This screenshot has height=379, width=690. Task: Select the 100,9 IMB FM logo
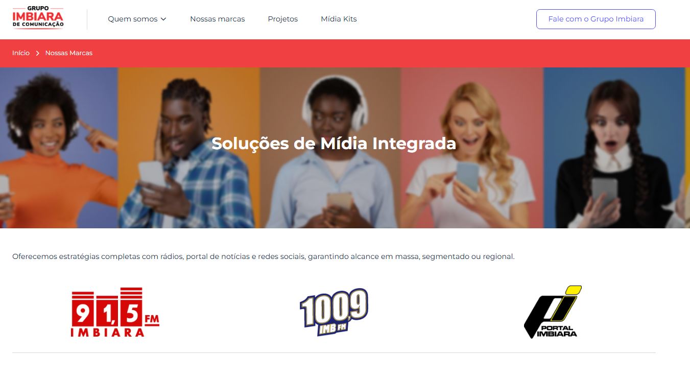[x=334, y=312]
